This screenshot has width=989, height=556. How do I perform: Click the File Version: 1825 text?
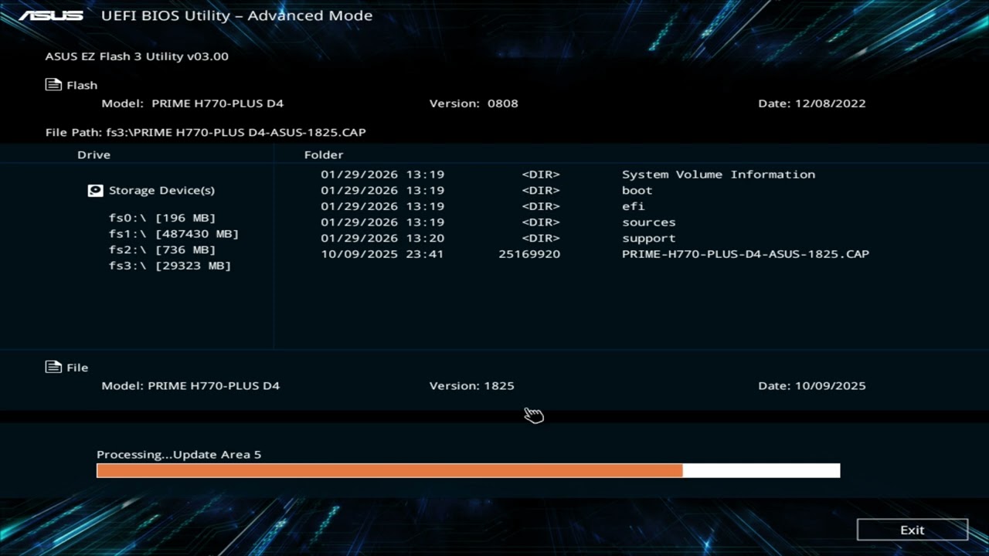point(471,385)
